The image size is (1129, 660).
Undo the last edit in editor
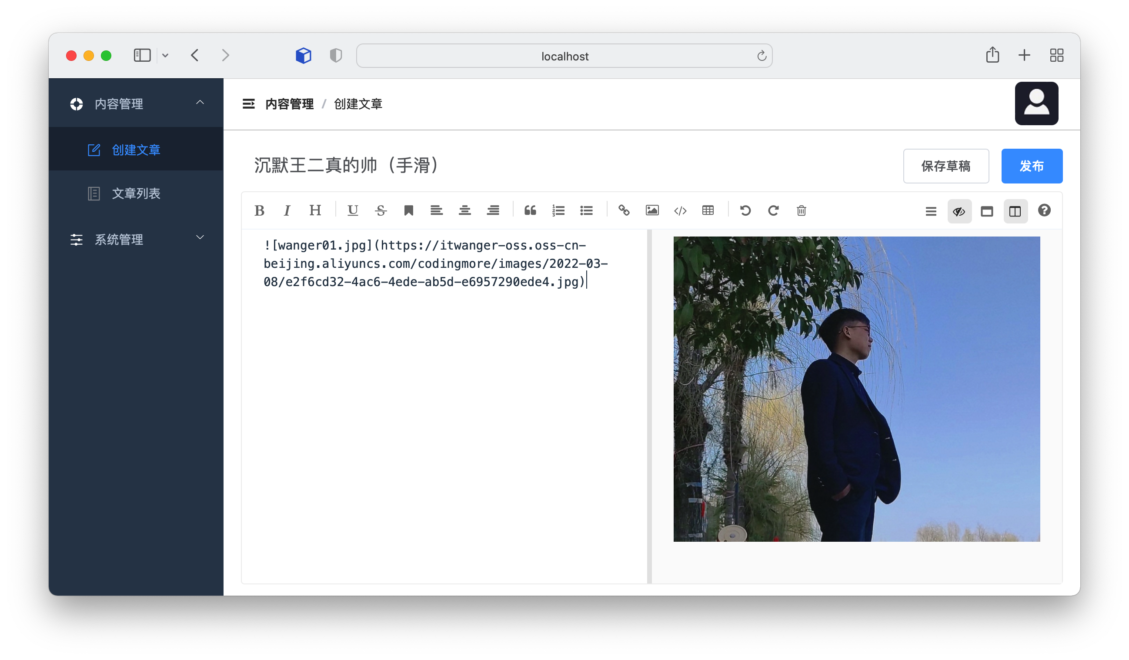tap(745, 210)
